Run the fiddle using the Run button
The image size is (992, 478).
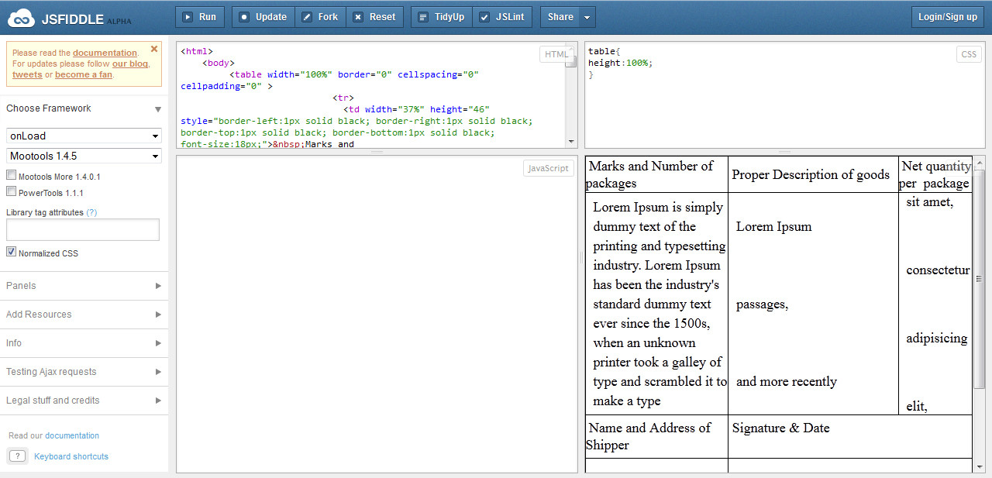pos(199,16)
